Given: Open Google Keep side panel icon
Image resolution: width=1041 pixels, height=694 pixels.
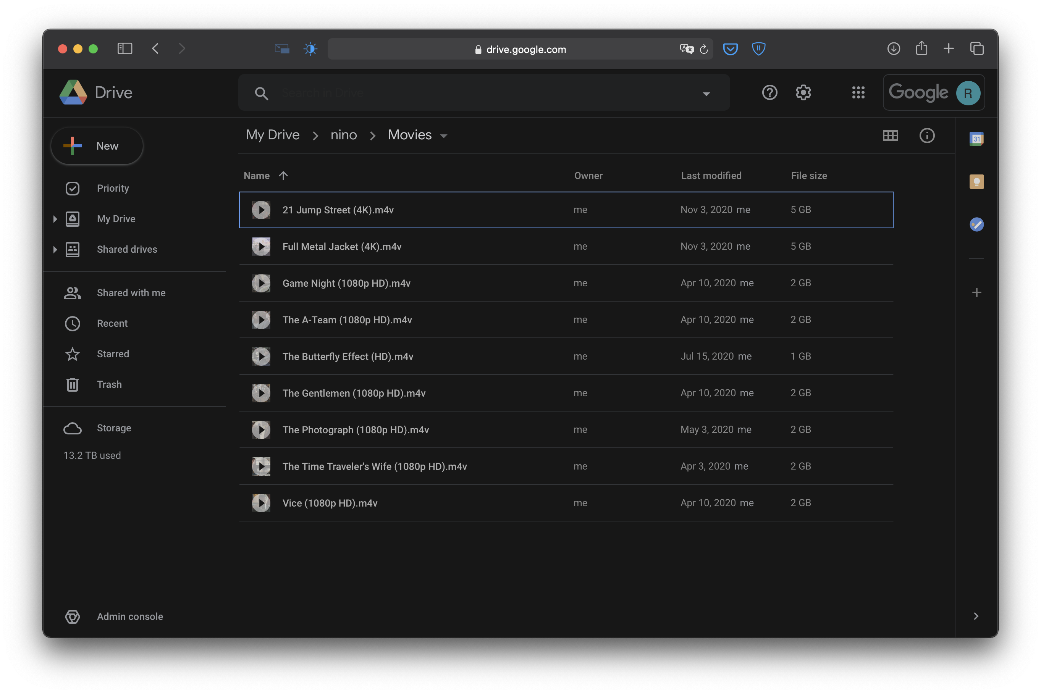Looking at the screenshot, I should [x=976, y=181].
